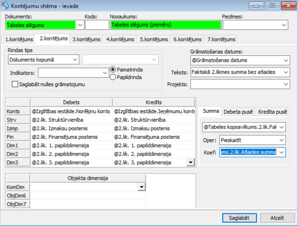The width and height of the screenshot is (298, 226).
Task: Select the Konts row header
Action: point(18,111)
